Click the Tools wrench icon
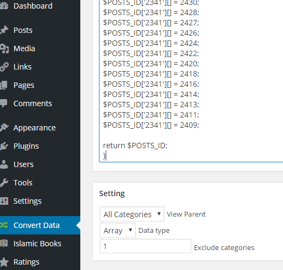This screenshot has height=270, width=283. click(x=4, y=183)
